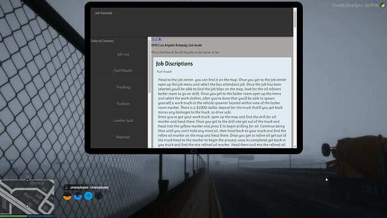Image resolution: width=387 pixels, height=218 pixels.
Task: Click the inner content scrollbar thumb
Action: 149,67
